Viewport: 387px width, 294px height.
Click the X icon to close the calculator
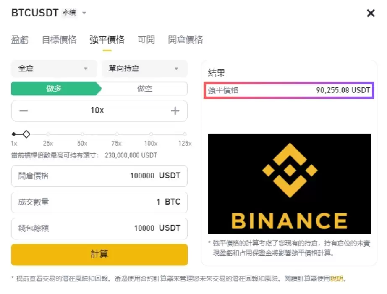tap(371, 13)
